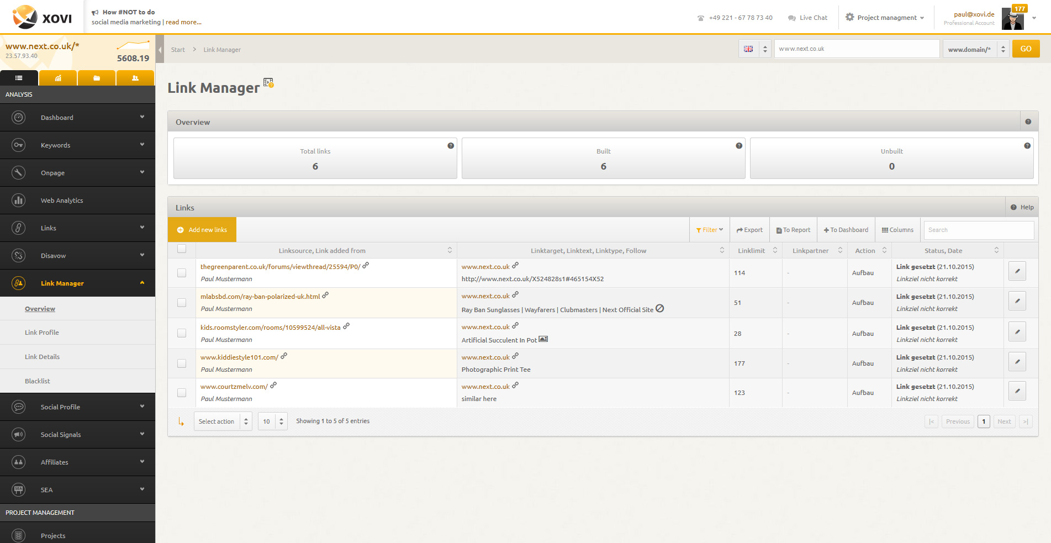Select the row checkbox for thegreenparent.co.uk
This screenshot has width=1051, height=543.
coord(182,273)
